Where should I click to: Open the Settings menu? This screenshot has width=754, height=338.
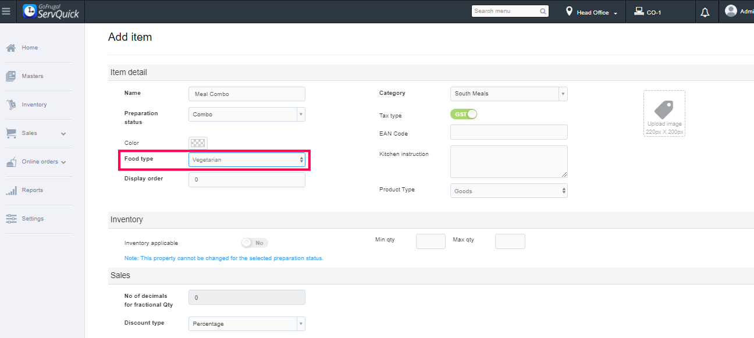point(33,219)
